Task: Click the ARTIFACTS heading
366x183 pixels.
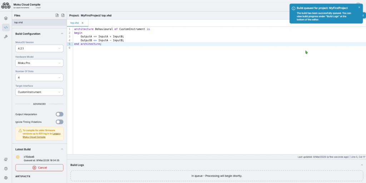Action: click(x=23, y=176)
